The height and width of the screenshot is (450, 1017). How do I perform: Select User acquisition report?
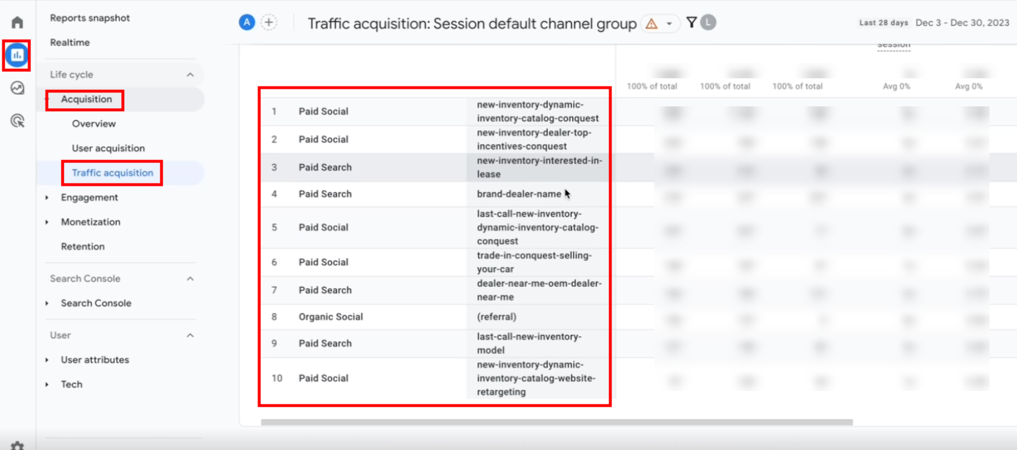tap(108, 148)
